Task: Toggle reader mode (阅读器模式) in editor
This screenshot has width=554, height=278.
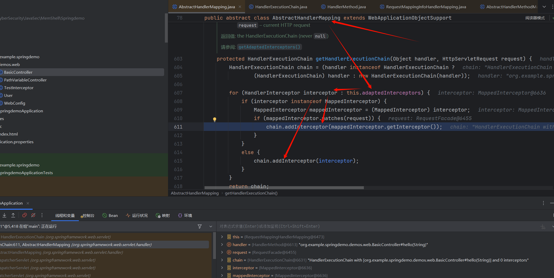Action: click(535, 18)
